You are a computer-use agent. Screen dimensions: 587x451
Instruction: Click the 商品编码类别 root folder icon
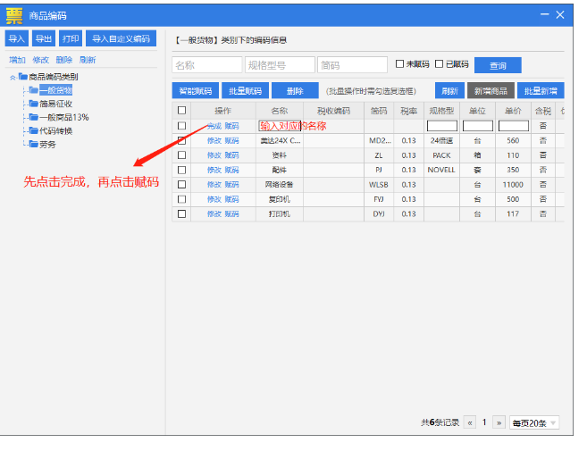22,77
